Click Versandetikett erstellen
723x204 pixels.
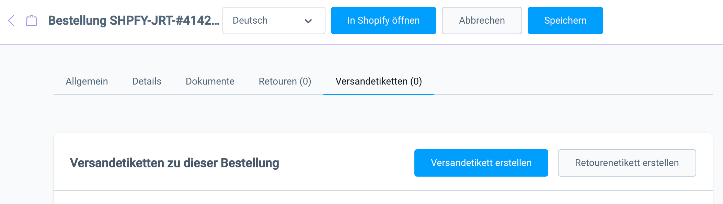click(x=481, y=163)
